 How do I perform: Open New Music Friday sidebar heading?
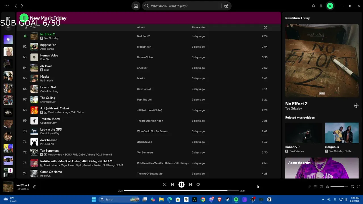297,18
